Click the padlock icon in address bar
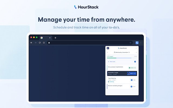The height and width of the screenshot is (108, 173). tap(49, 43)
